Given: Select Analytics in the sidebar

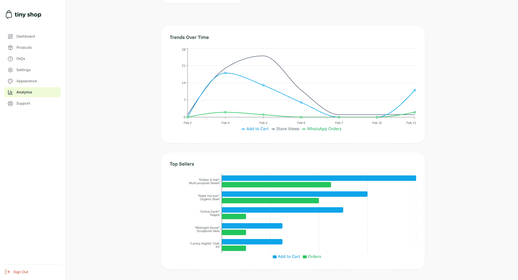Looking at the screenshot, I should tap(24, 92).
